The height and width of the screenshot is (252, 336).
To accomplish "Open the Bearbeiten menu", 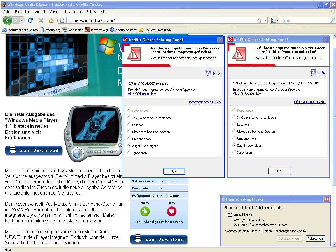I will (x=23, y=12).
